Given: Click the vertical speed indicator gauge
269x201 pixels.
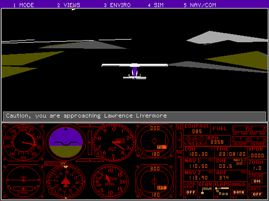Looking at the screenshot, I should (110, 182).
